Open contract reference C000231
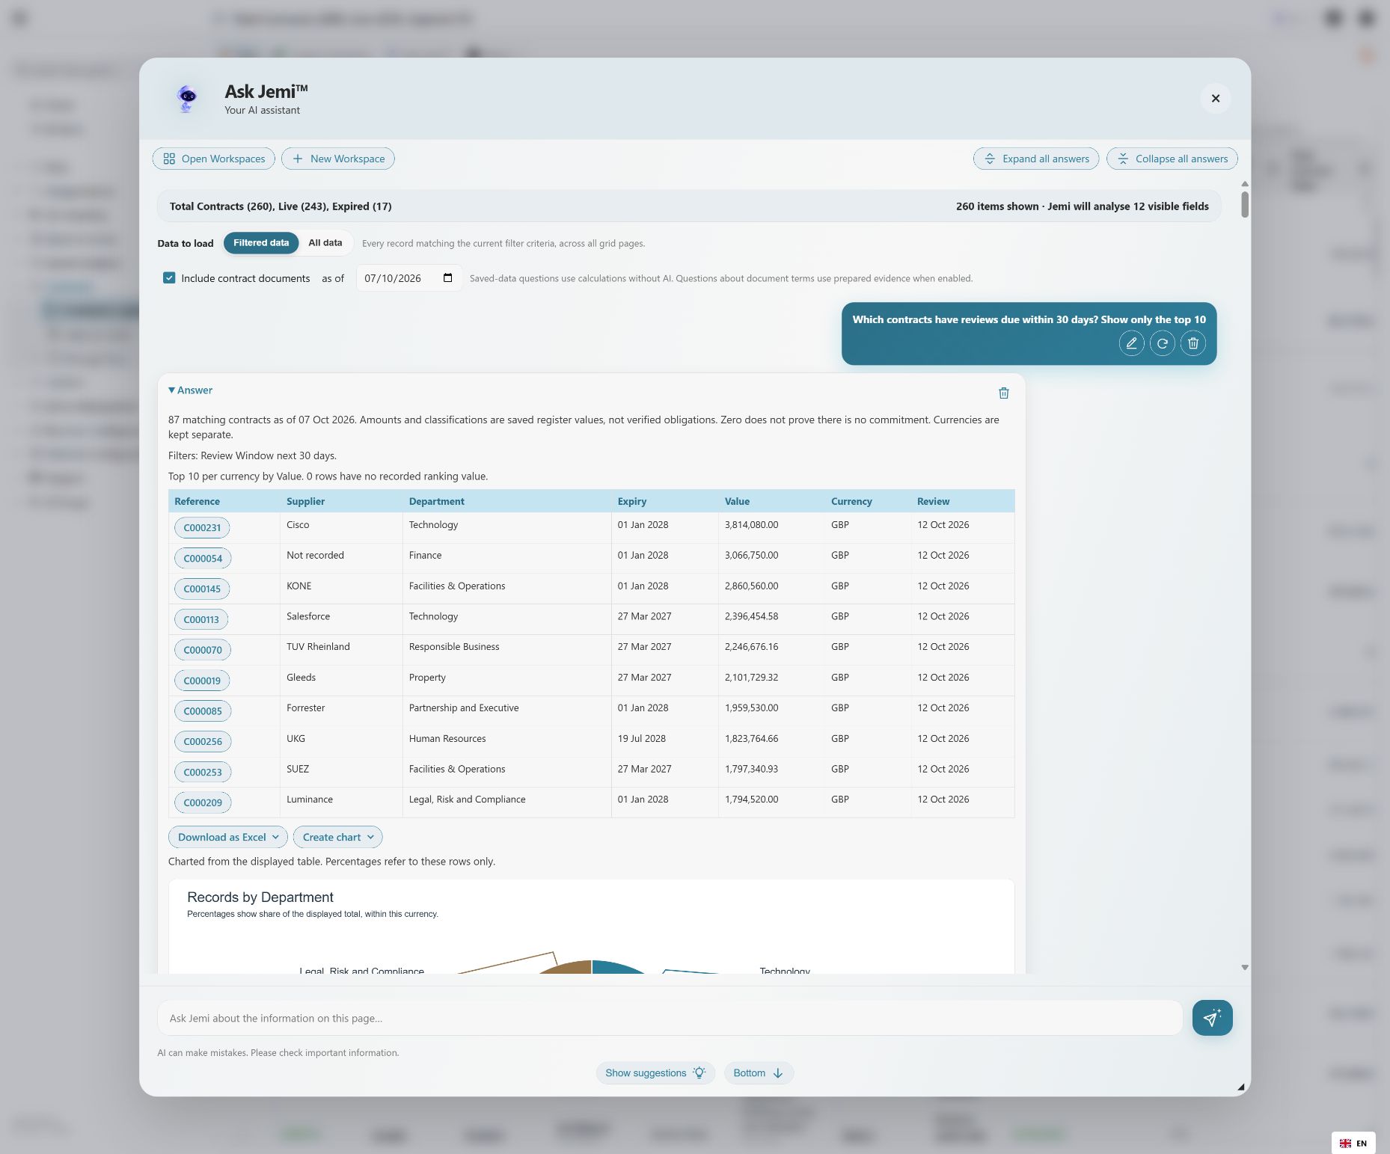 [202, 528]
